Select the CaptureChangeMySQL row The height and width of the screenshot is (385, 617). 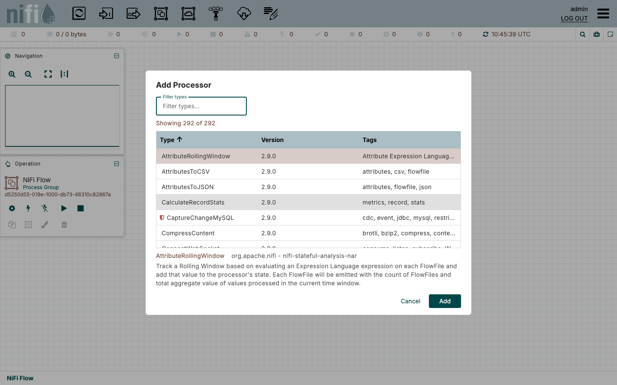coord(308,218)
